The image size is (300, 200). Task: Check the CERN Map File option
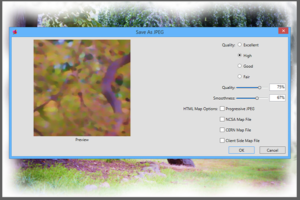(x=222, y=130)
